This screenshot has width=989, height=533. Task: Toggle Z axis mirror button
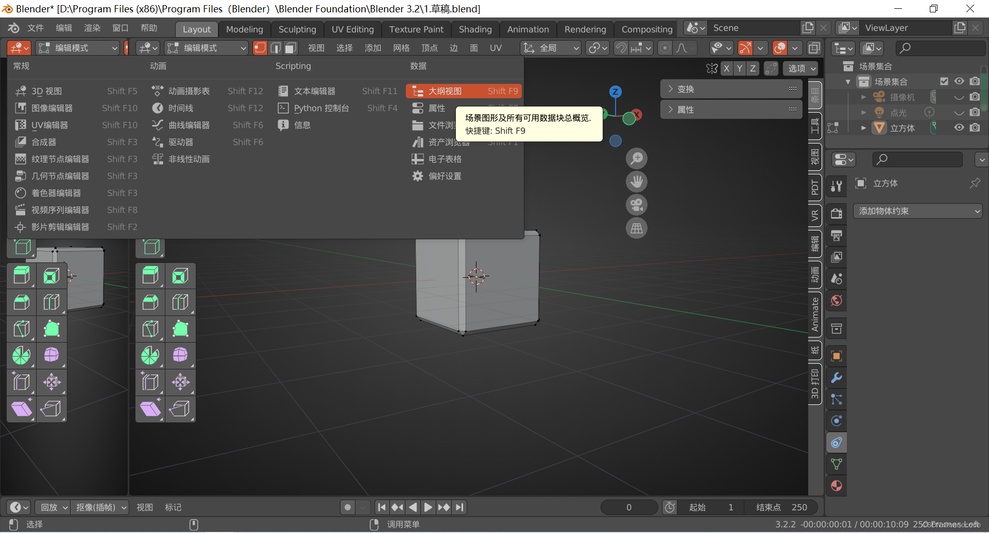click(753, 68)
